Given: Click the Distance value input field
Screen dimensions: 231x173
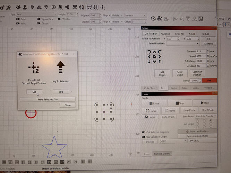Looking at the screenshot, I should [x=201, y=51].
